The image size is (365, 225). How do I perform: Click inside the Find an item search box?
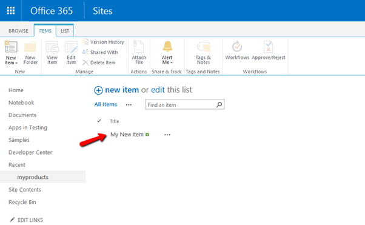pyautogui.click(x=181, y=104)
